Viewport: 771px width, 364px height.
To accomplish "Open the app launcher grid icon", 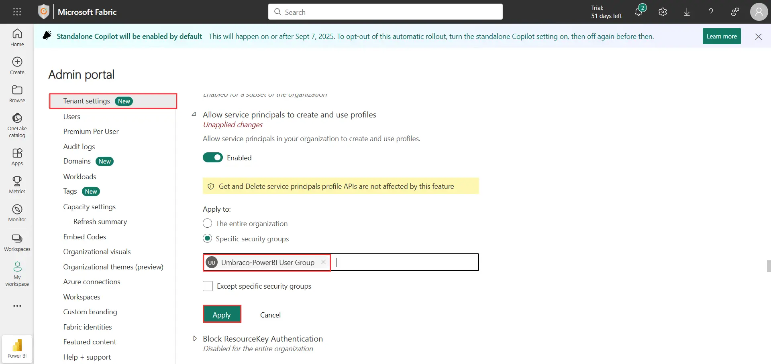I will tap(17, 12).
